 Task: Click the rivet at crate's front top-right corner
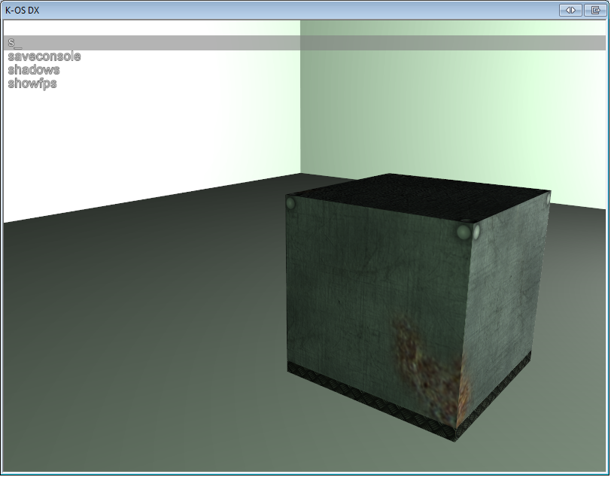click(464, 231)
